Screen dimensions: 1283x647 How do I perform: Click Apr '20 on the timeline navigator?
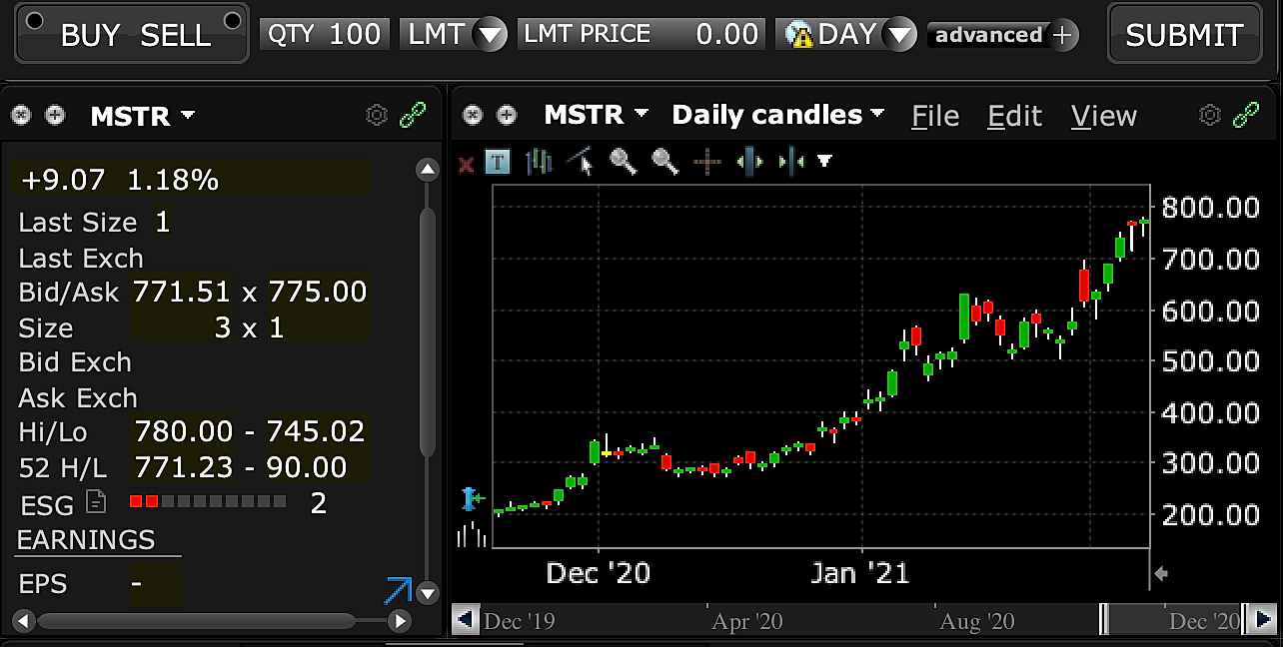[747, 622]
